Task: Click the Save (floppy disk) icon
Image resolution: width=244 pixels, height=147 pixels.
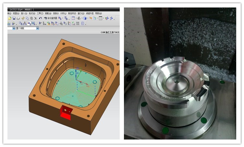Action: point(14,19)
